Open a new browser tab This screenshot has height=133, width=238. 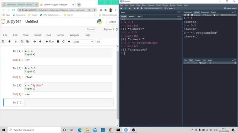click(x=79, y=4)
